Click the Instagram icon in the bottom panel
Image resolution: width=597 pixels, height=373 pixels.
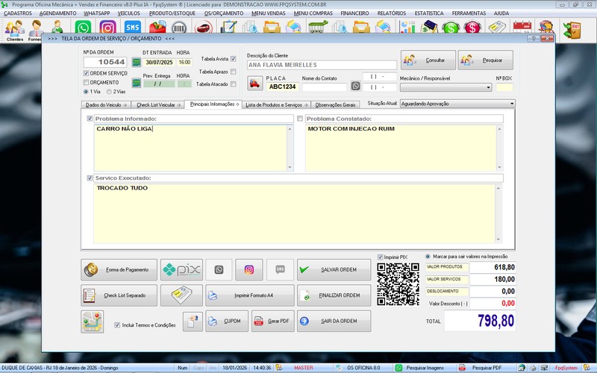[249, 269]
